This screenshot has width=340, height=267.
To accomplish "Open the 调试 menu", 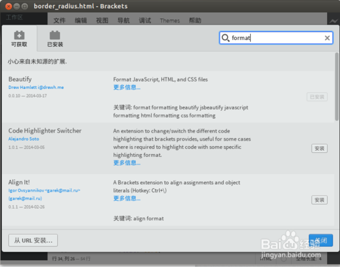I will (145, 20).
